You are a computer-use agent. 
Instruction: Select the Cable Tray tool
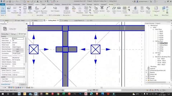(x=114, y=10)
